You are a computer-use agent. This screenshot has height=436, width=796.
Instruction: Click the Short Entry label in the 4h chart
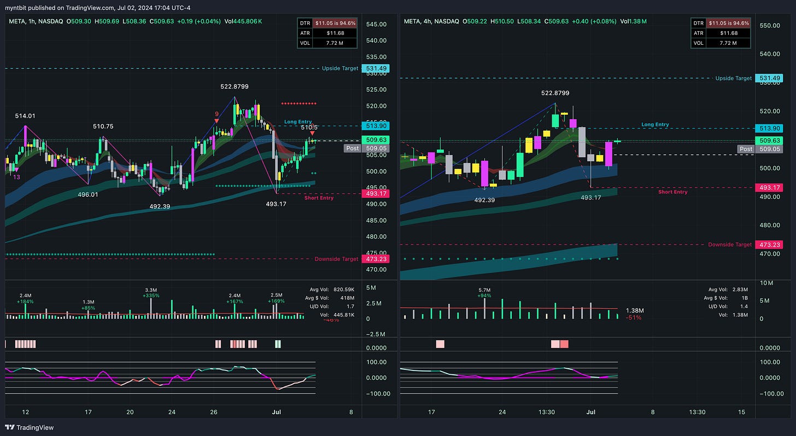(x=673, y=192)
